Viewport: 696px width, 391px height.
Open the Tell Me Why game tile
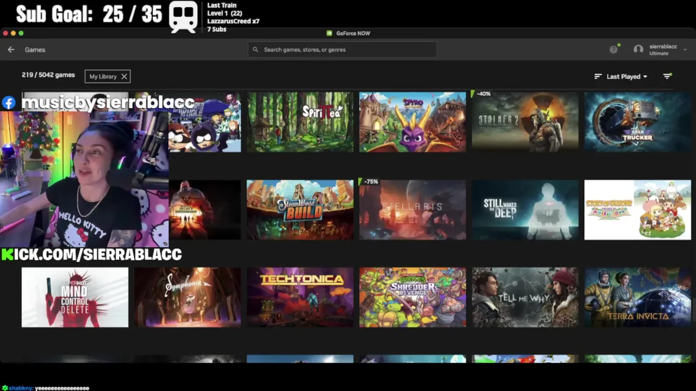coord(525,297)
